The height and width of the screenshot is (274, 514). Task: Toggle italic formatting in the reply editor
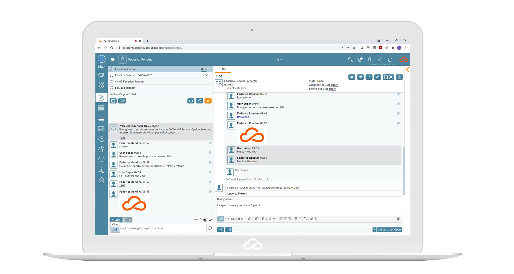266,219
